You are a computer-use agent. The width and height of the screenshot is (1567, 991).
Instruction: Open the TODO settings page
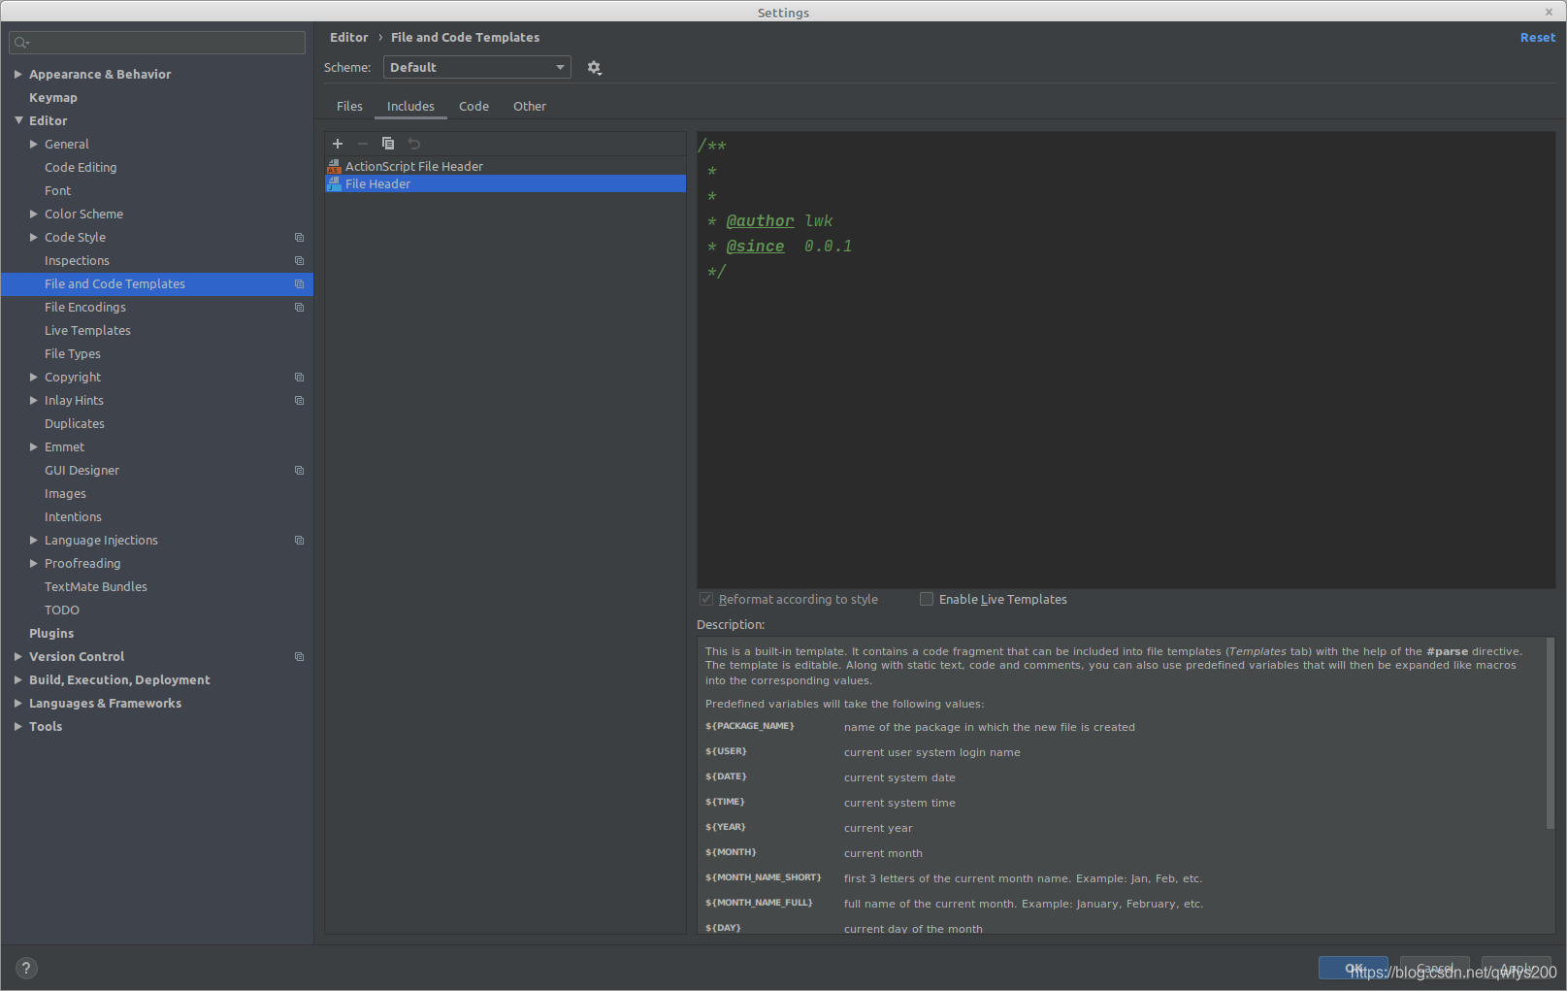coord(62,610)
